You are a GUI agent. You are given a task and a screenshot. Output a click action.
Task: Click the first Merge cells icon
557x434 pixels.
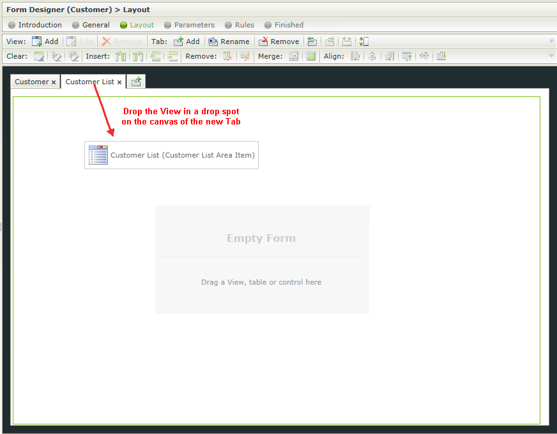294,56
